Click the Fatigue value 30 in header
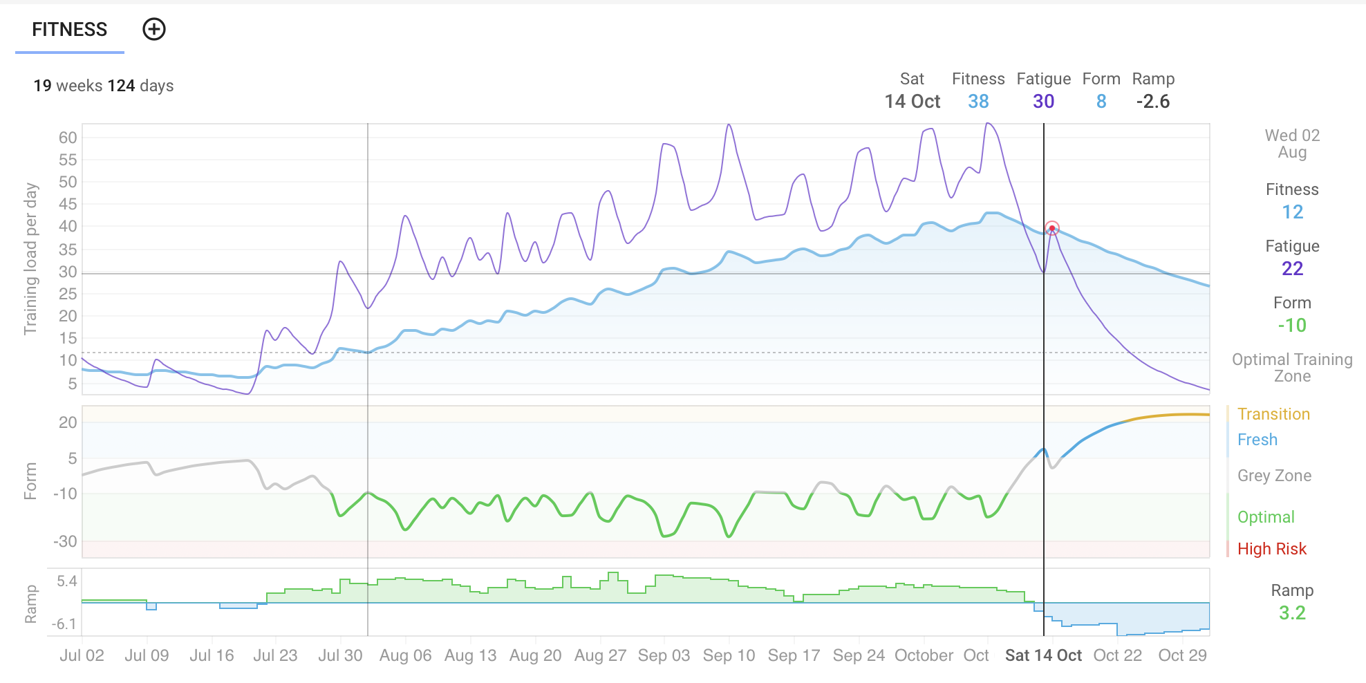The width and height of the screenshot is (1366, 683). 1043,102
